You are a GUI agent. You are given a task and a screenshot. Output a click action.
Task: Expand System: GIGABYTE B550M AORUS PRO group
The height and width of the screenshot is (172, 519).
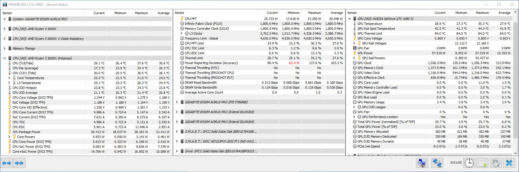tap(4, 19)
